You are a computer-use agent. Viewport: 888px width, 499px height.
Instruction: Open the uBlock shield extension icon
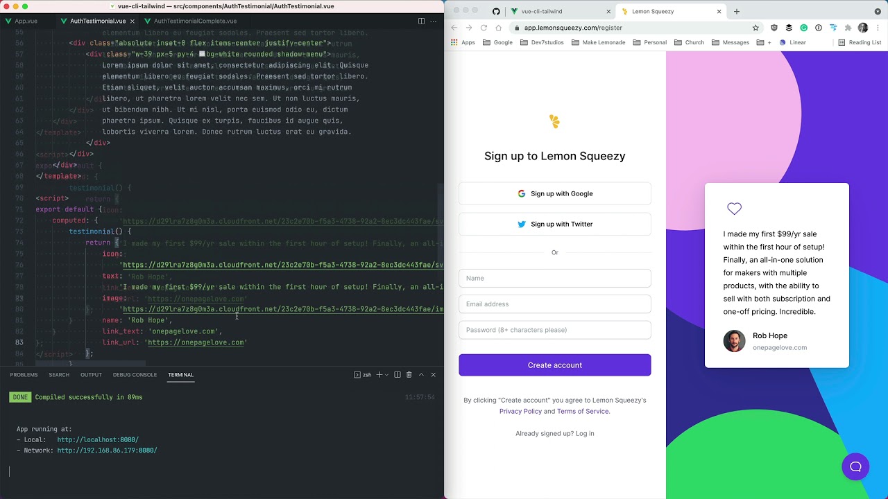774,28
